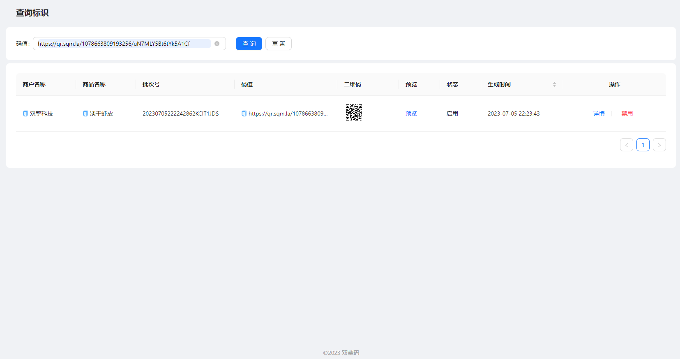
Task: Click the 批次号 column header
Action: pos(151,84)
